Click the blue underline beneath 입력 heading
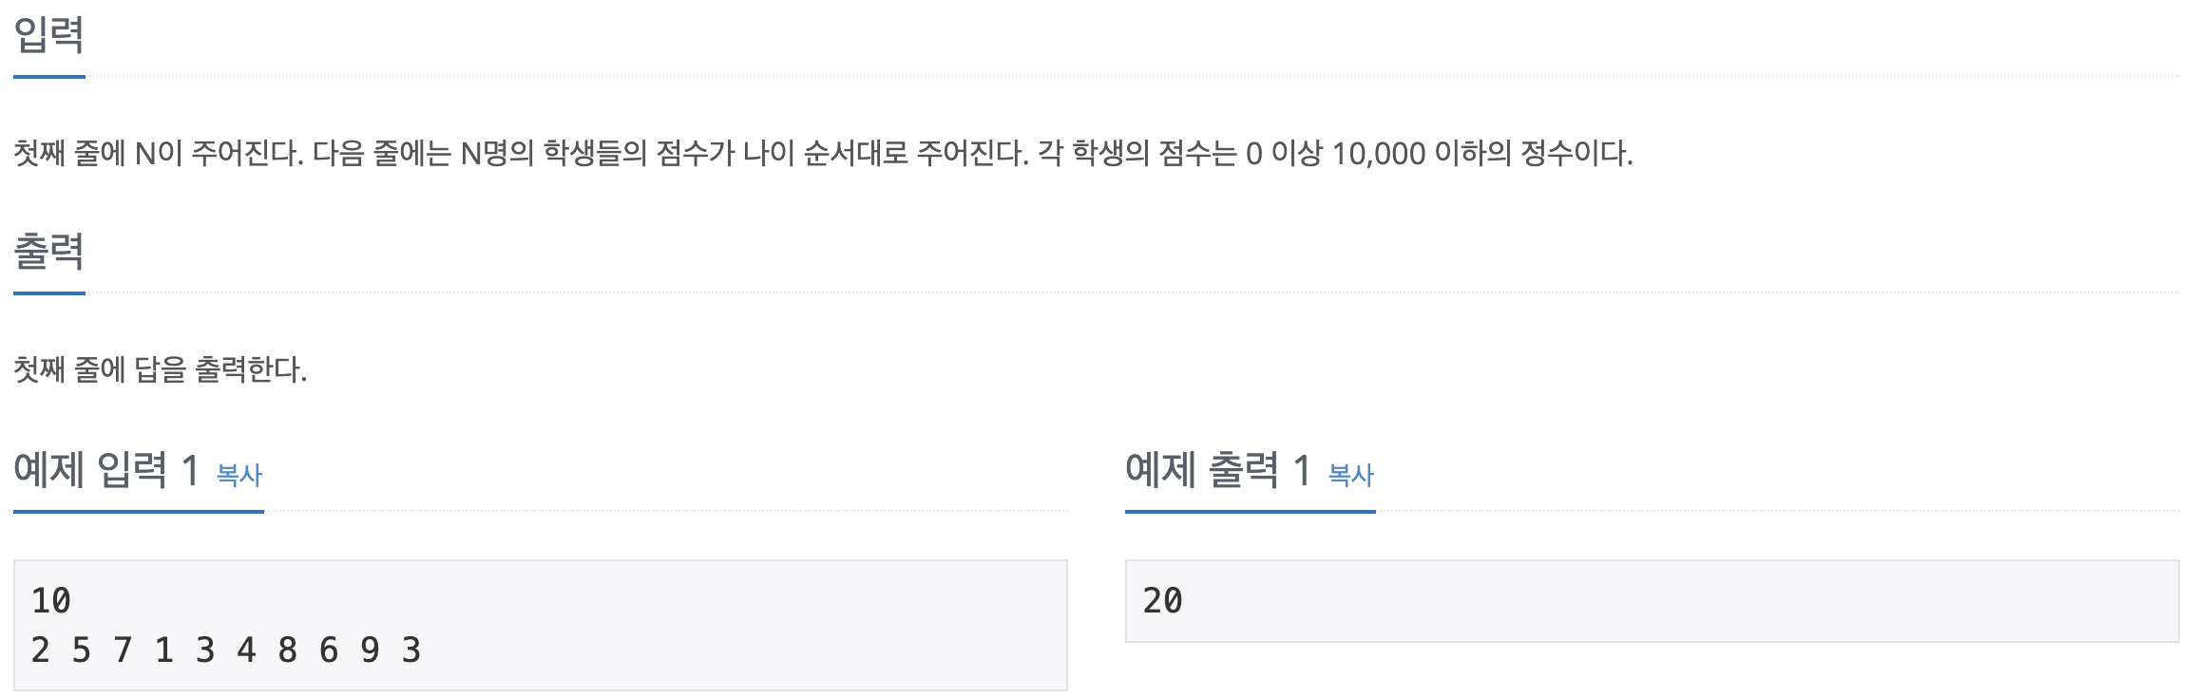 [x=49, y=77]
